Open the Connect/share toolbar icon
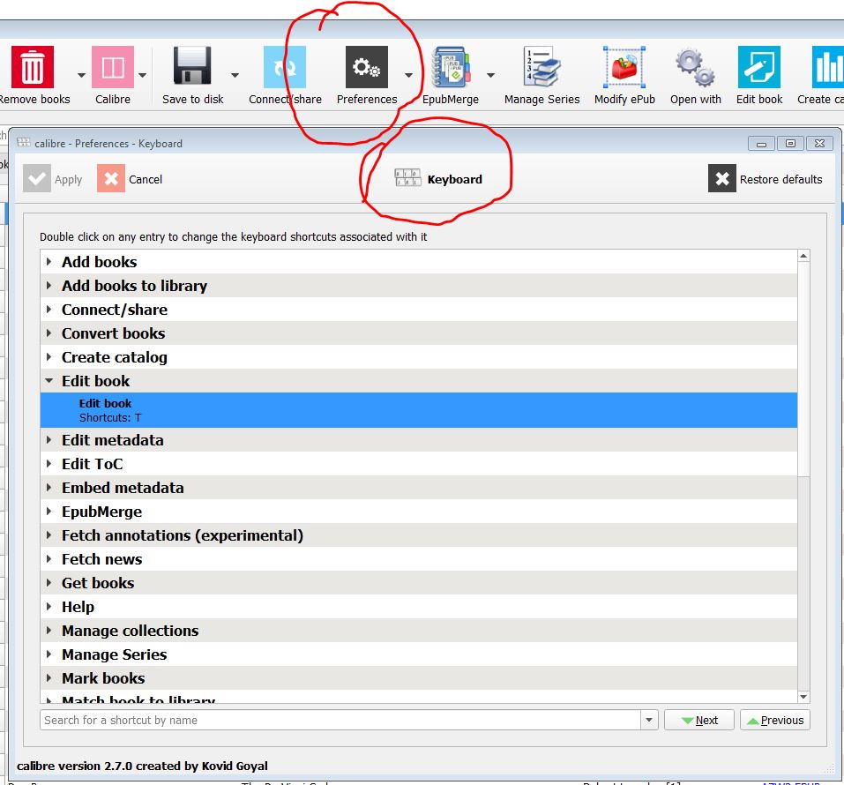This screenshot has width=844, height=785. click(285, 67)
